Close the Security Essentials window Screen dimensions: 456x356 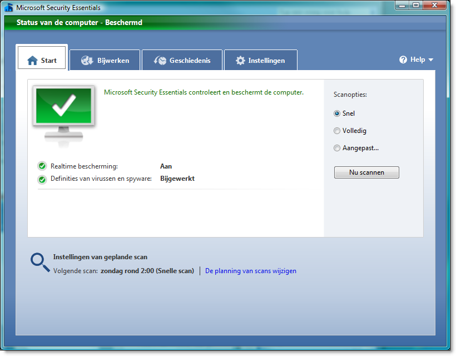click(x=434, y=5)
